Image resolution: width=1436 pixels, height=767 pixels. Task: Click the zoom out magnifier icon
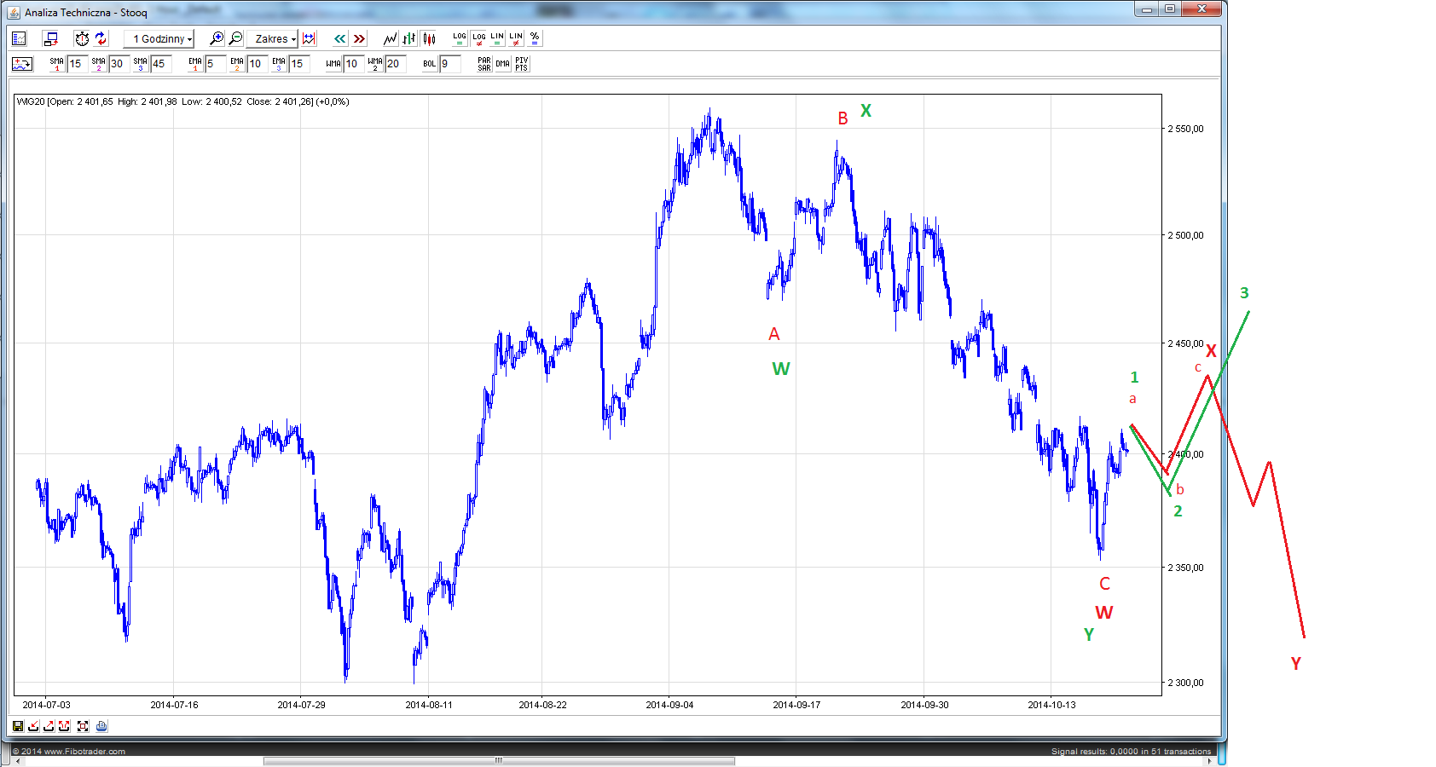(x=236, y=38)
